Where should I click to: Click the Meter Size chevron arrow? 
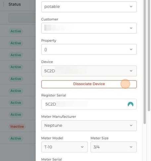coord(131,147)
